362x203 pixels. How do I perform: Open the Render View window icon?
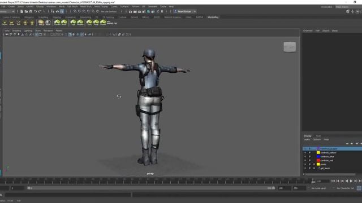coord(131,11)
